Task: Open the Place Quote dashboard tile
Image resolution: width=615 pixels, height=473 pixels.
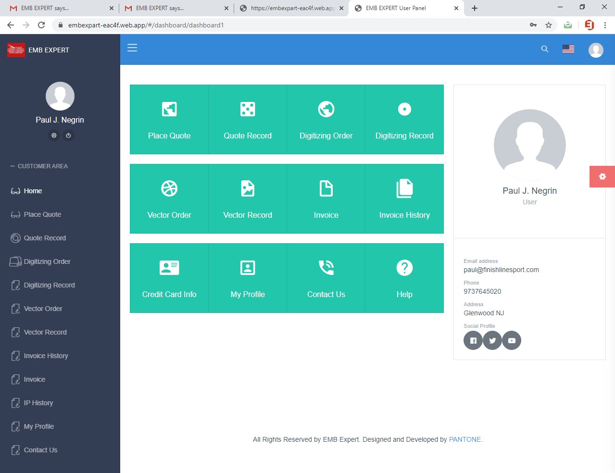Action: point(169,120)
